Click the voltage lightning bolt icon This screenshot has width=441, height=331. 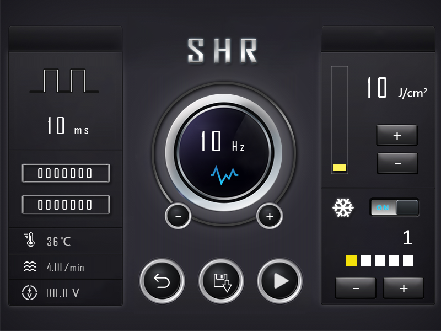30,293
